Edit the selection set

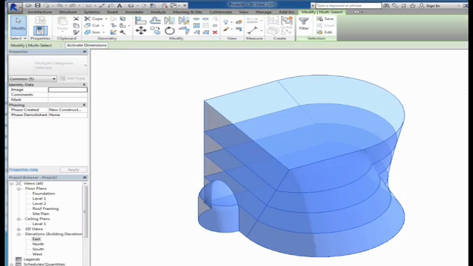324,32
